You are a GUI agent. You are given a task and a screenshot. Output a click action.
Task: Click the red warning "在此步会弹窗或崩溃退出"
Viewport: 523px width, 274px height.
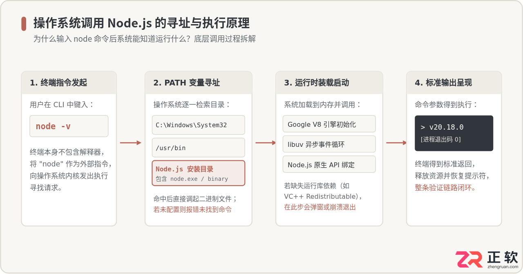pyautogui.click(x=320, y=207)
